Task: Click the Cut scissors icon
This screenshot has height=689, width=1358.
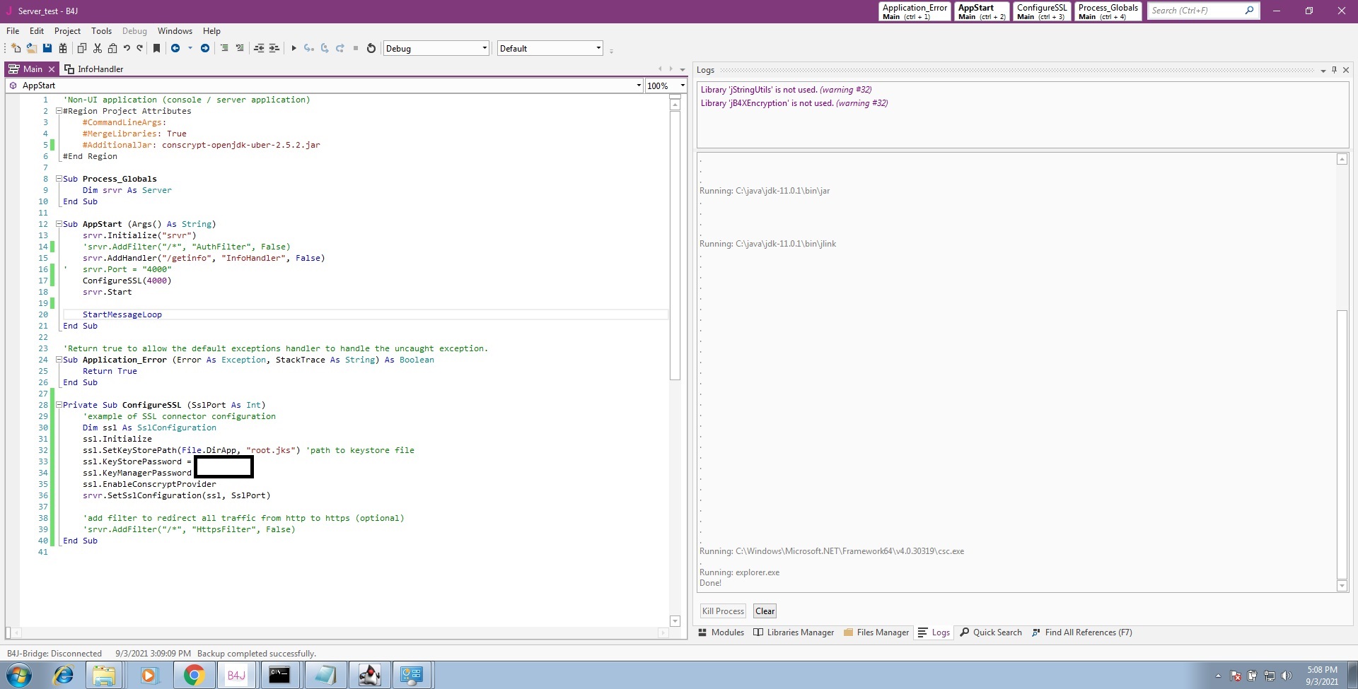Action: 98,48
